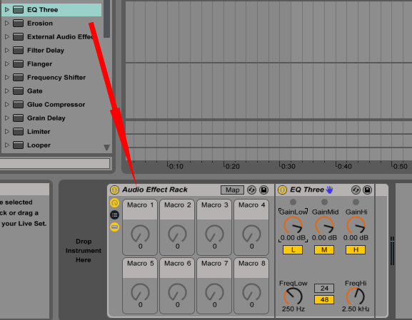Select Glue Compressor device icon
Image resolution: width=412 pixels, height=320 pixels.
18,104
